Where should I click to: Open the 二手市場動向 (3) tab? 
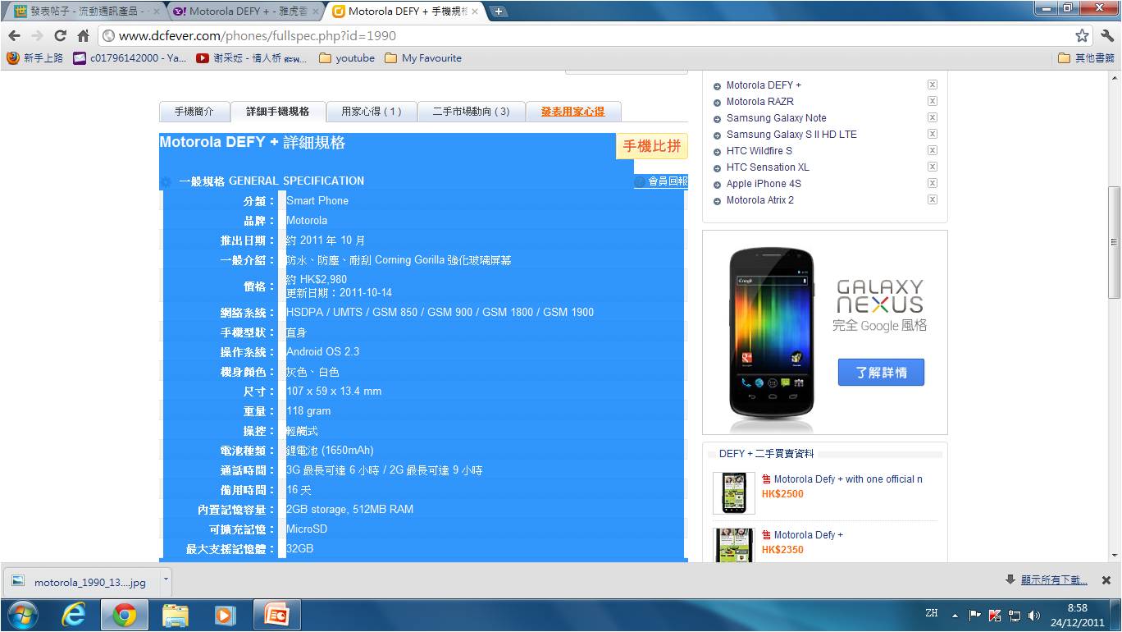(471, 112)
